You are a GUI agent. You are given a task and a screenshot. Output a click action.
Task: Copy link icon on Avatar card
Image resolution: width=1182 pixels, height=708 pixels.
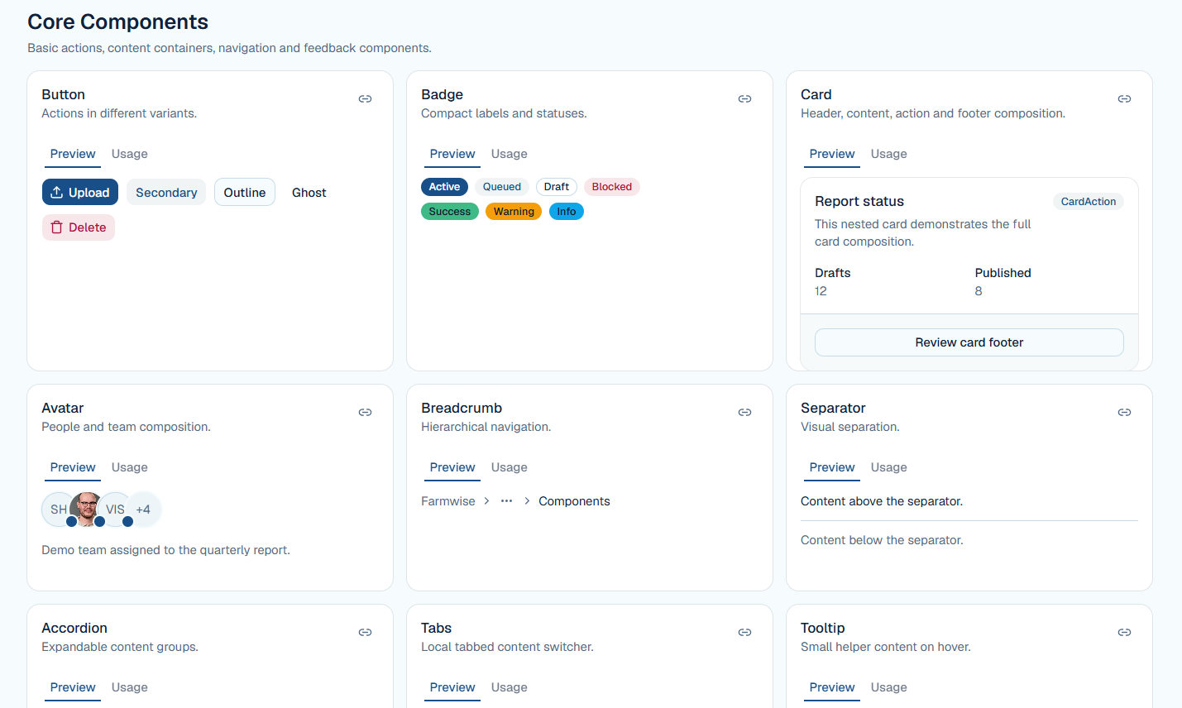click(365, 412)
